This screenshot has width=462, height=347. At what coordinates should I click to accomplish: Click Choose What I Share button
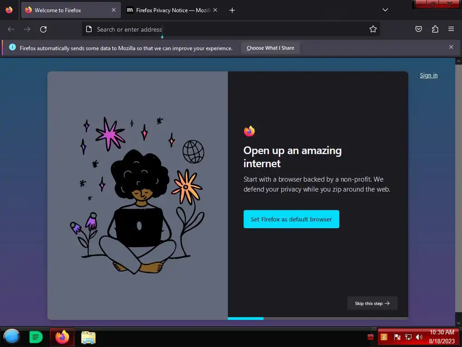pyautogui.click(x=270, y=48)
